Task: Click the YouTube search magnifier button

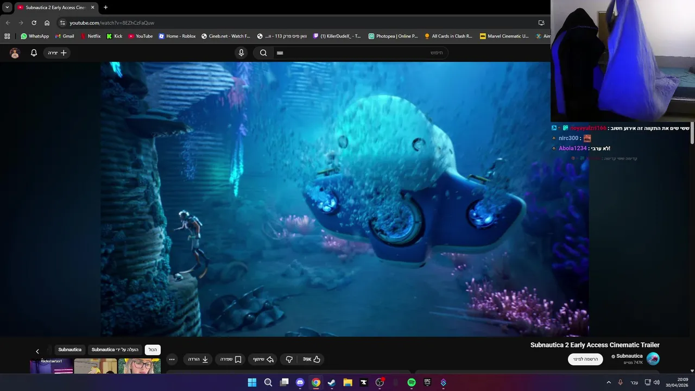Action: click(263, 53)
